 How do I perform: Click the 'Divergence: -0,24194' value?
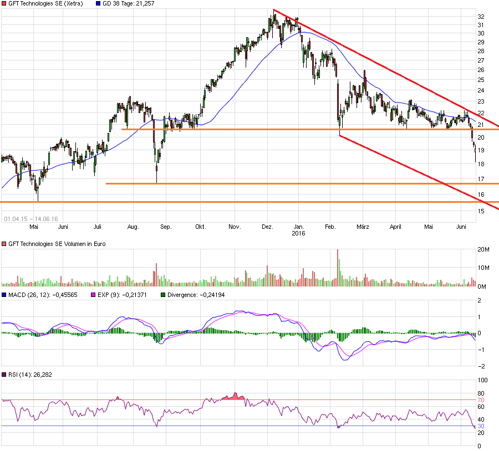click(196, 295)
